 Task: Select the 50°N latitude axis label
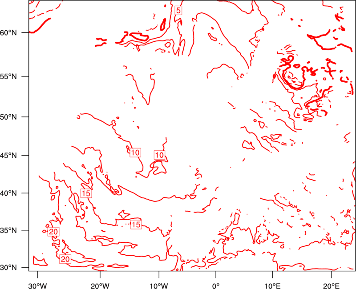(x=8, y=117)
